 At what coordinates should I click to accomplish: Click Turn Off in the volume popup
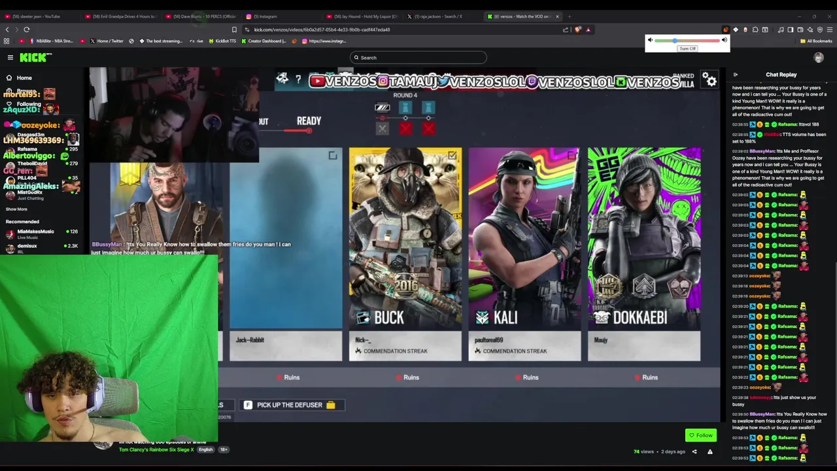[x=687, y=49]
